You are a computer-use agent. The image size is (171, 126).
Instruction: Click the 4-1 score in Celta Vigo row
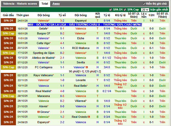(62, 43)
